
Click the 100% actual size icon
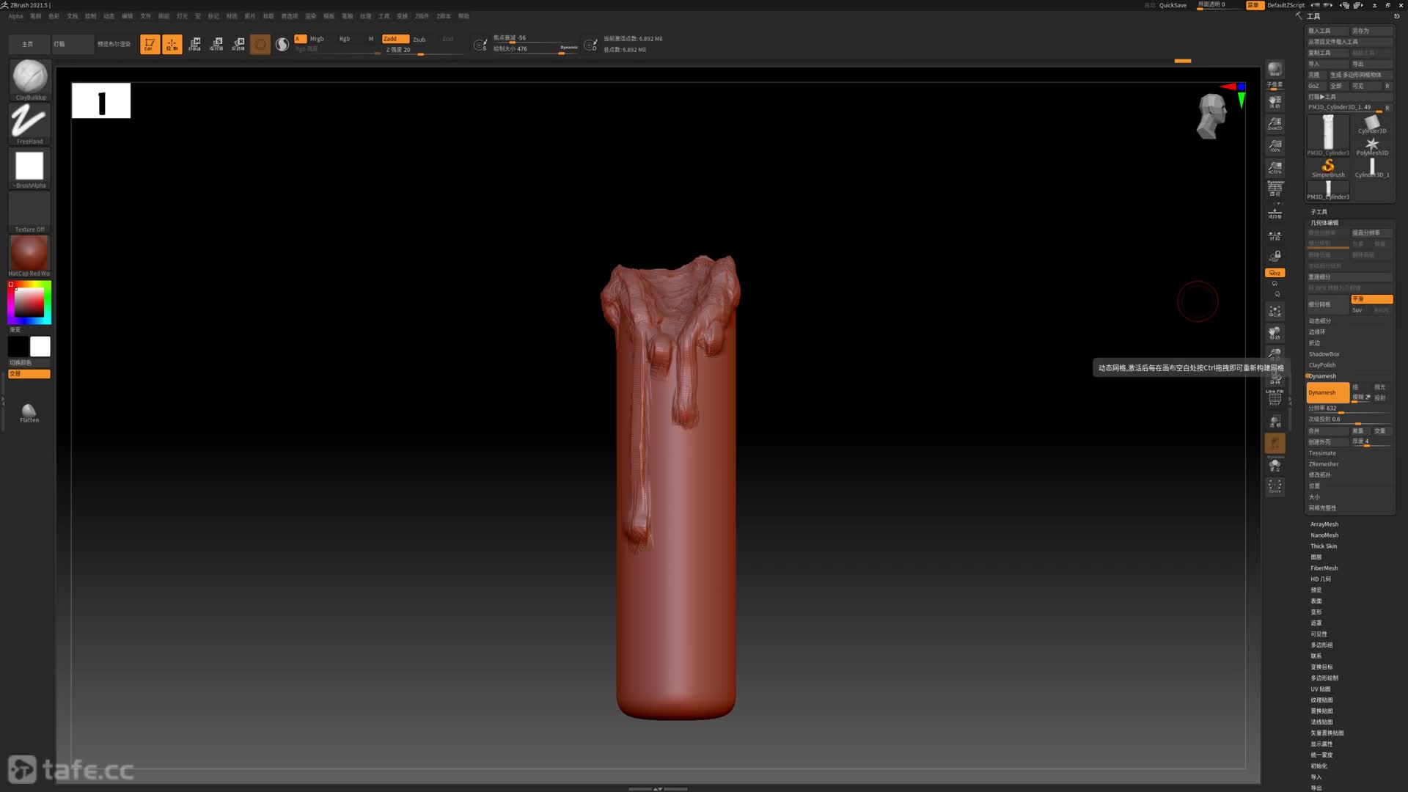pos(1275,146)
